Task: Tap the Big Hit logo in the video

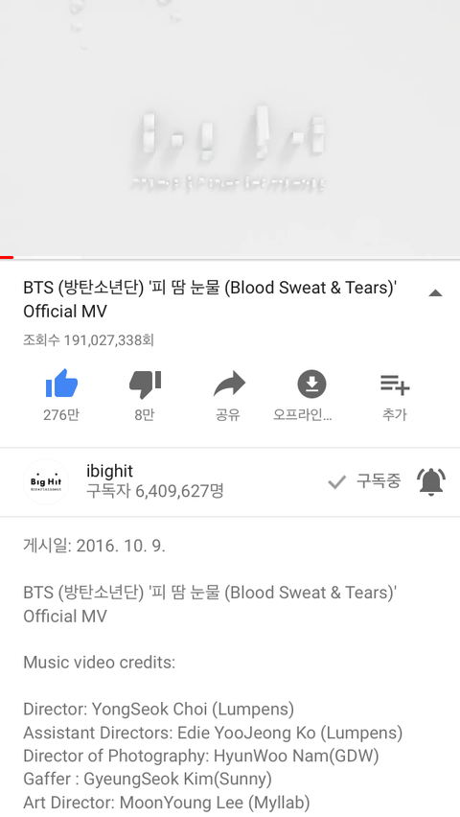Action: tap(232, 146)
